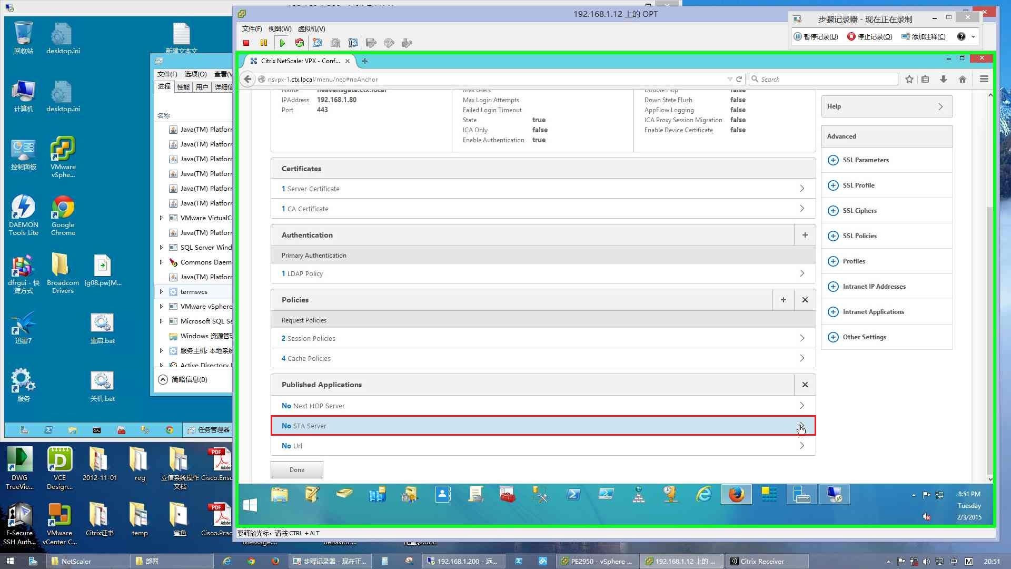Click the bookmark star icon in Firefox
Image resolution: width=1011 pixels, height=569 pixels.
tap(909, 79)
